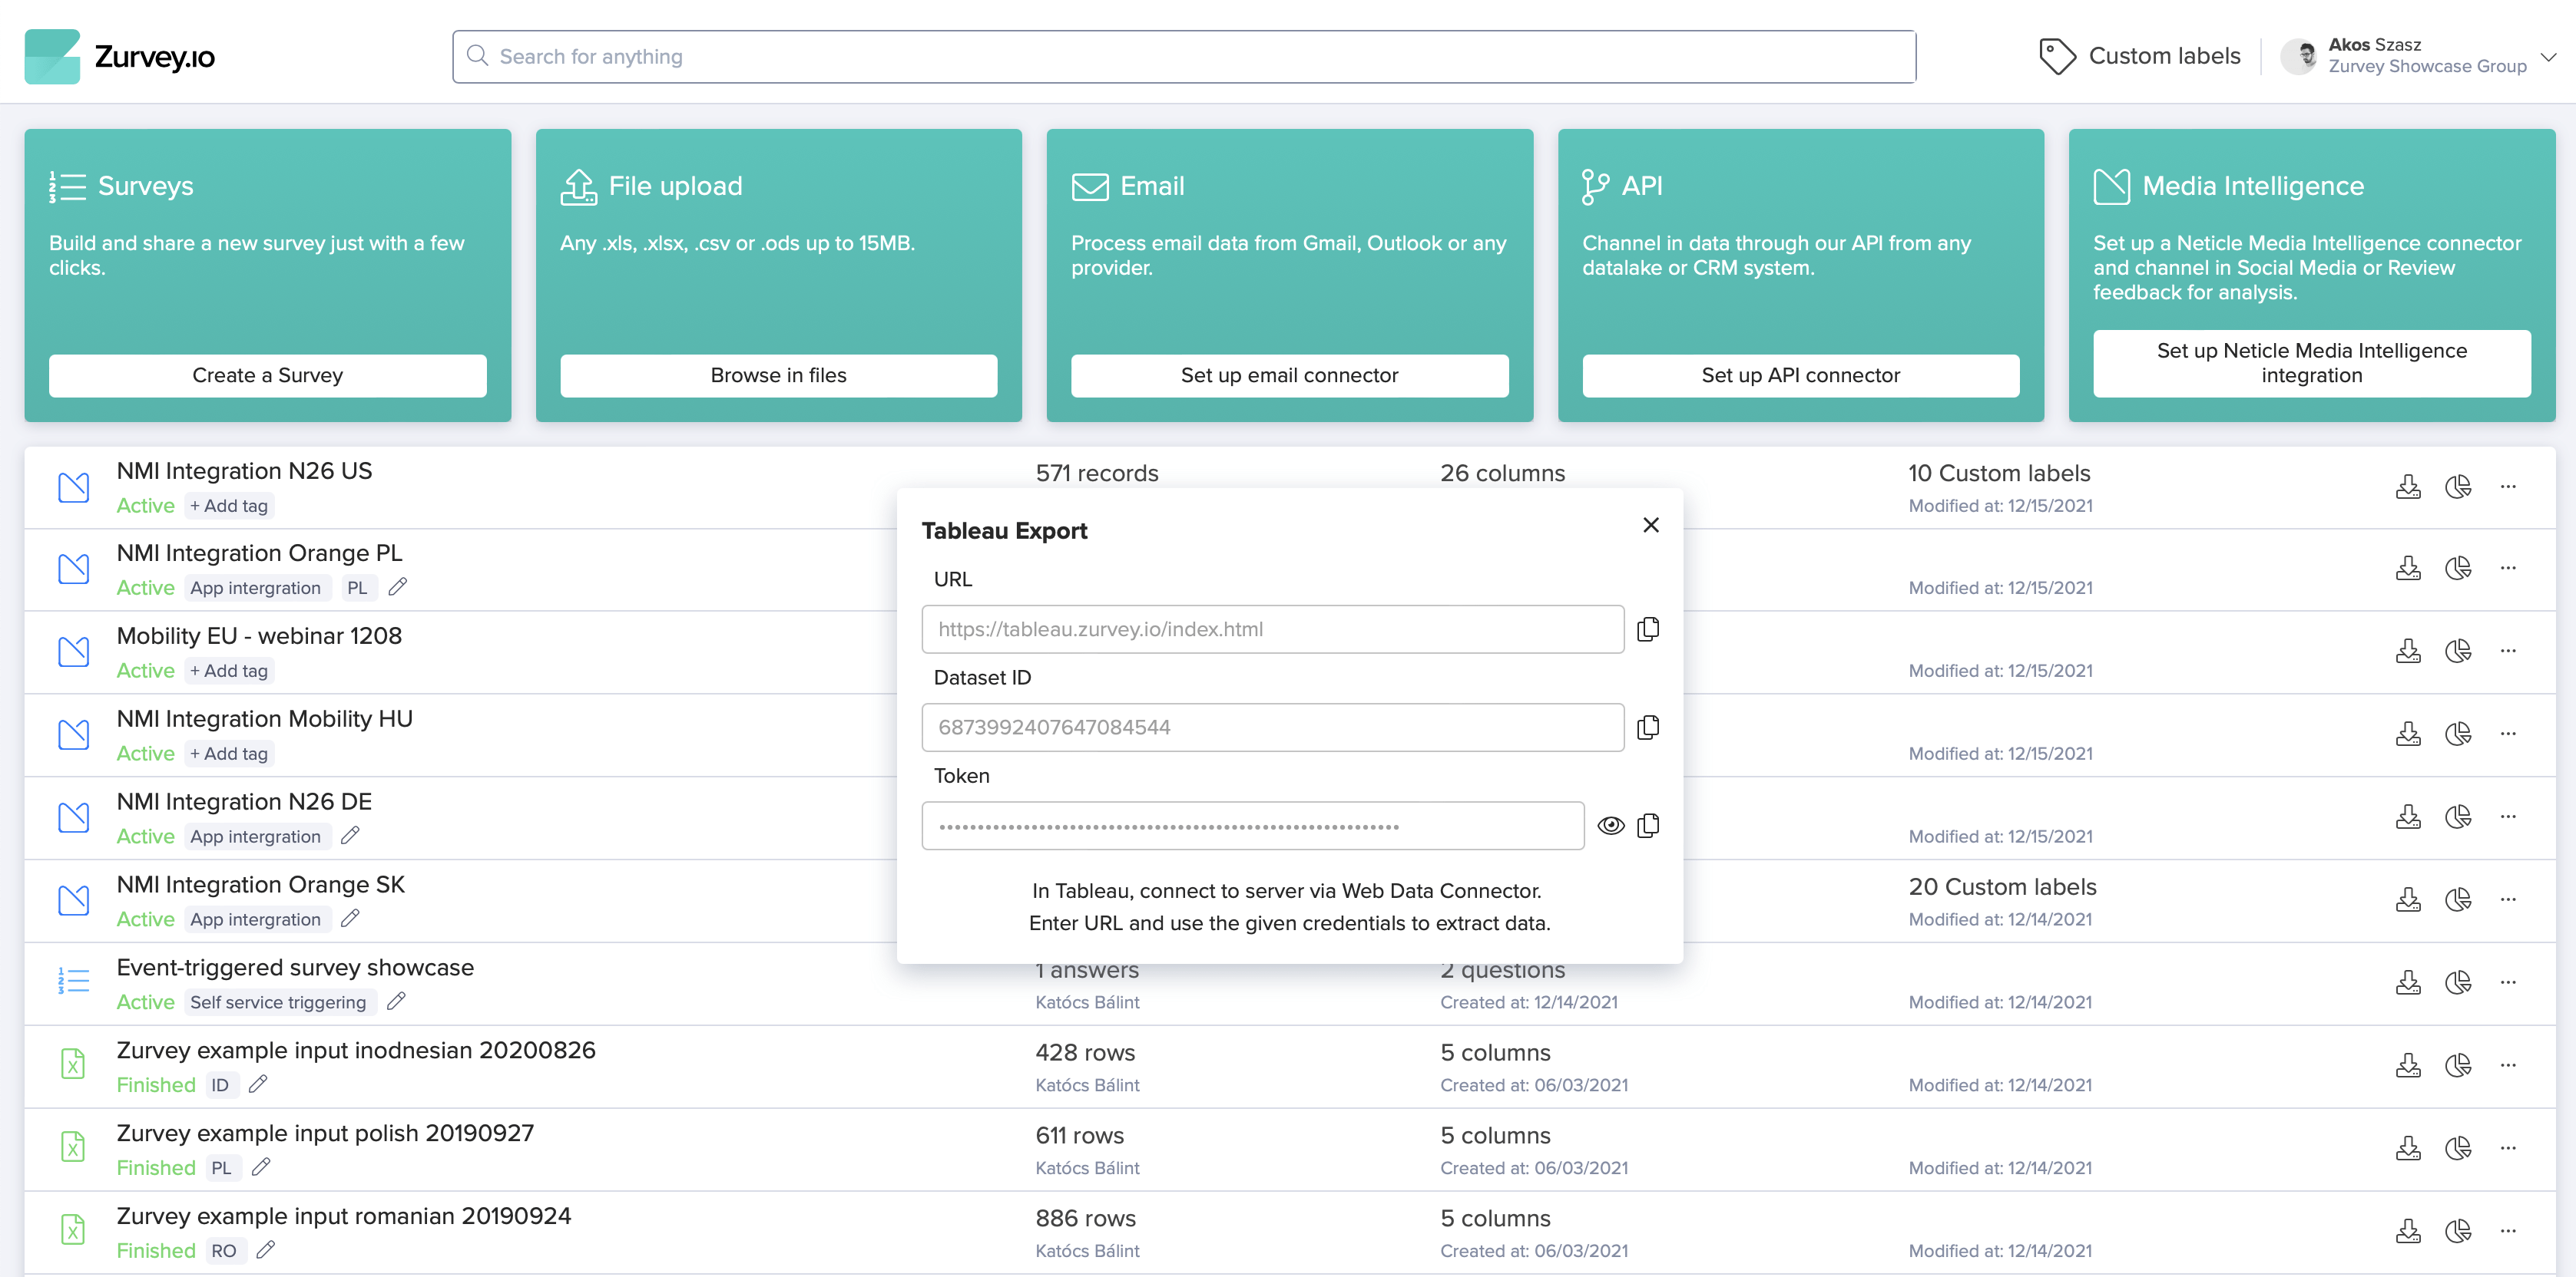Viewport: 2576px width, 1277px height.
Task: Open Custom labels
Action: pyautogui.click(x=2140, y=56)
